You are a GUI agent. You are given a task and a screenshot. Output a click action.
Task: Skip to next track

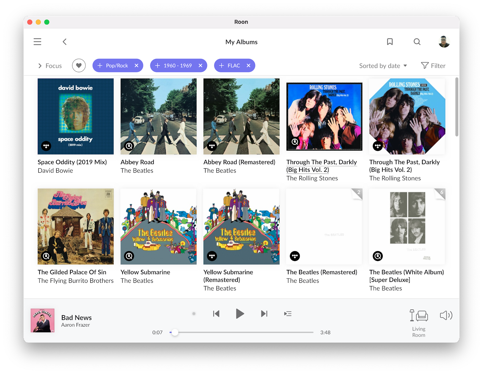[264, 314]
